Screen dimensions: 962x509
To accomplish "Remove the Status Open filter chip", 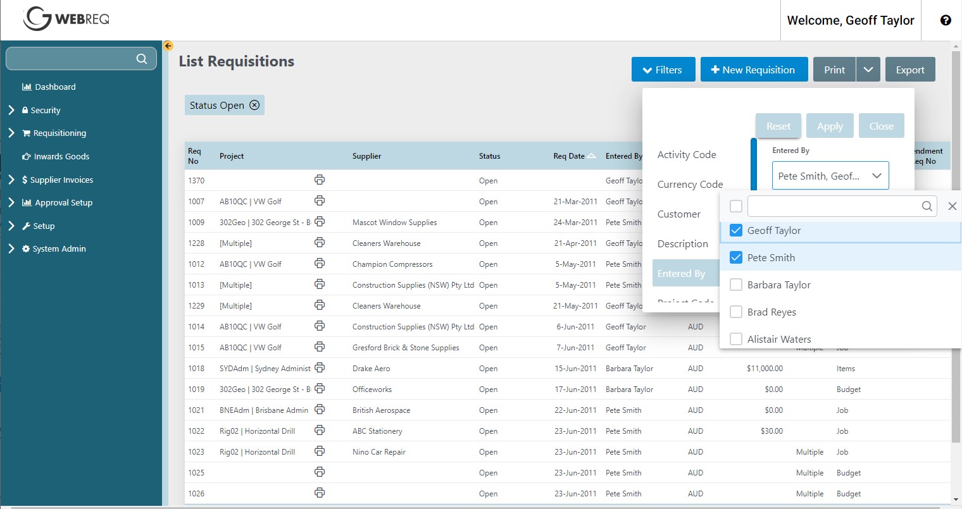I will coord(253,105).
